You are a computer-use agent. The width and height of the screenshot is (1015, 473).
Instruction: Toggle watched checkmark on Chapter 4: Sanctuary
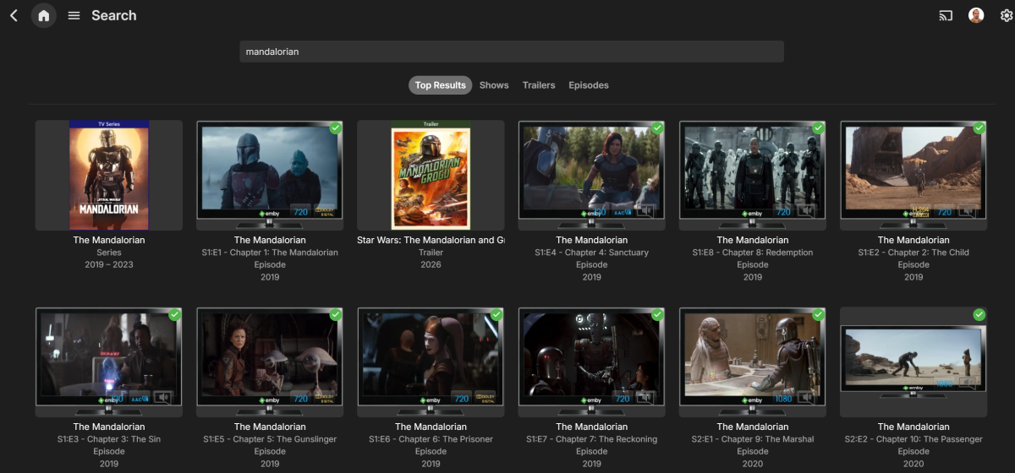pos(657,128)
